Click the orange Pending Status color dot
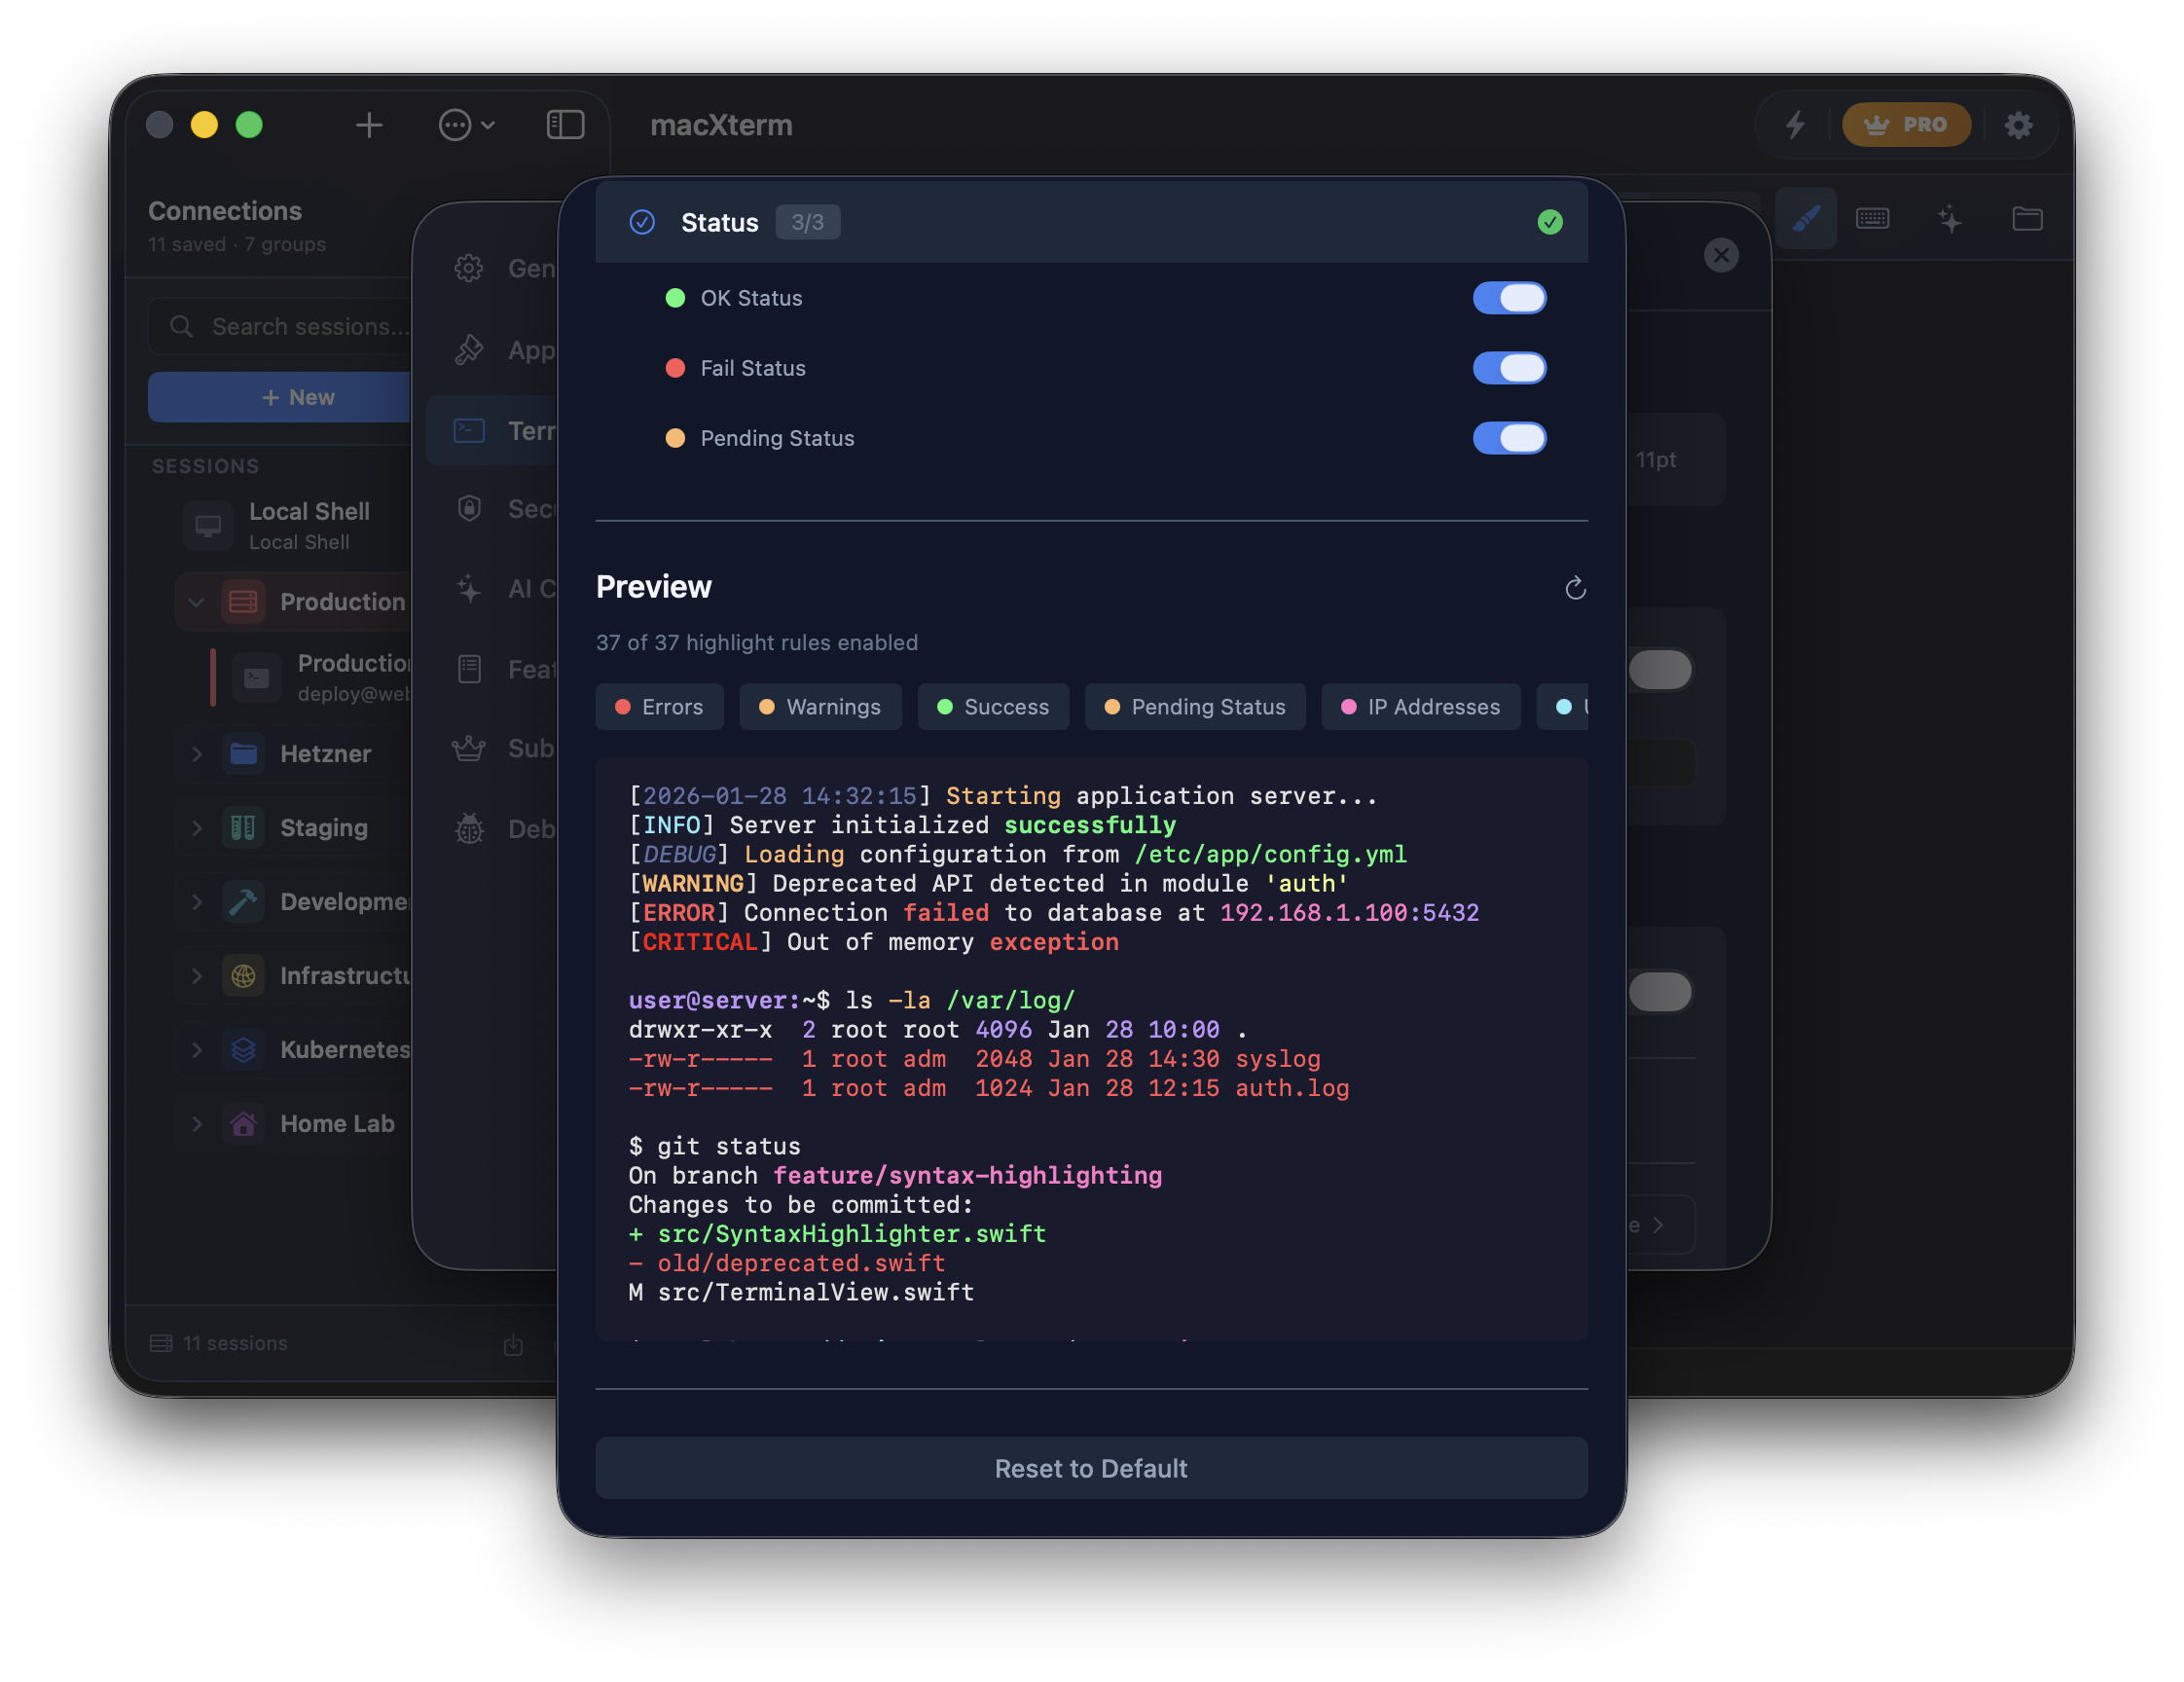2184x1682 pixels. (x=675, y=438)
